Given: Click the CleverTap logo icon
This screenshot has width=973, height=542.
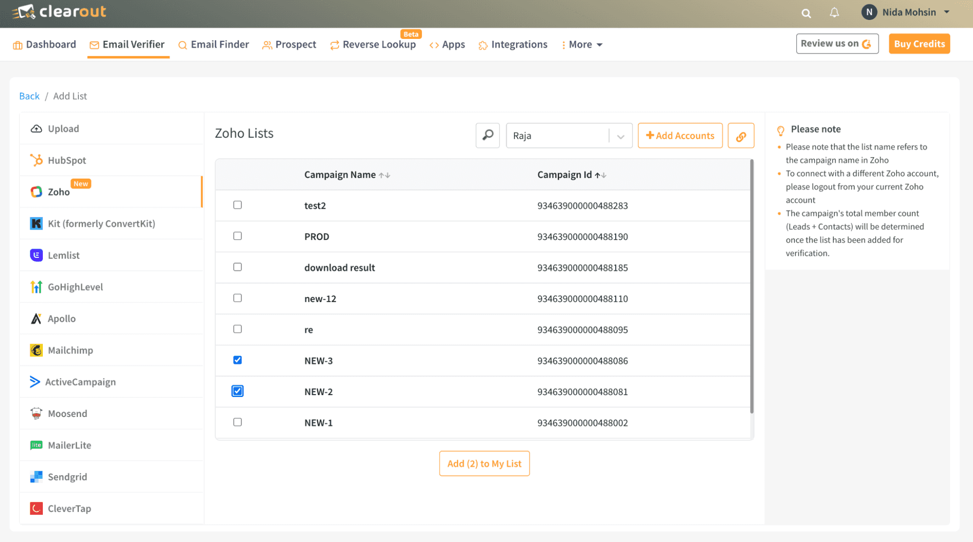Looking at the screenshot, I should 36,508.
